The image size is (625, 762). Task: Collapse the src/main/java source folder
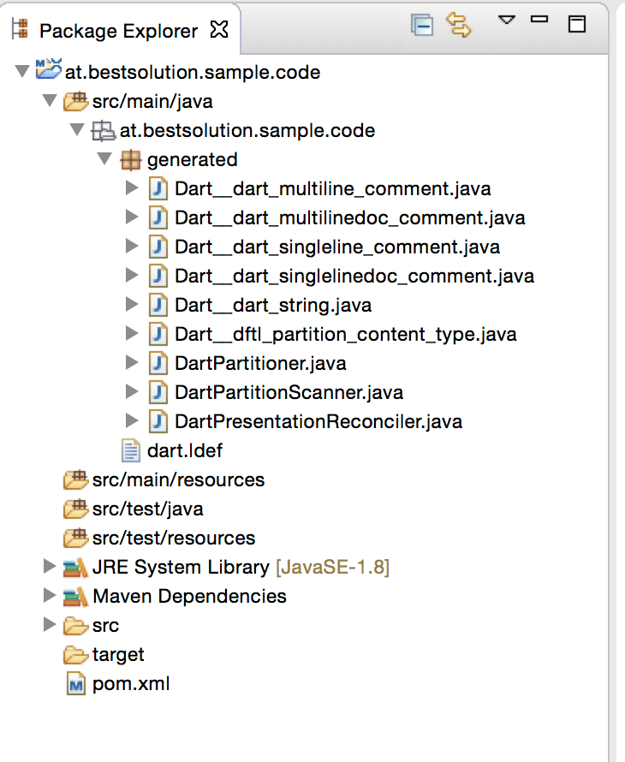[x=49, y=101]
